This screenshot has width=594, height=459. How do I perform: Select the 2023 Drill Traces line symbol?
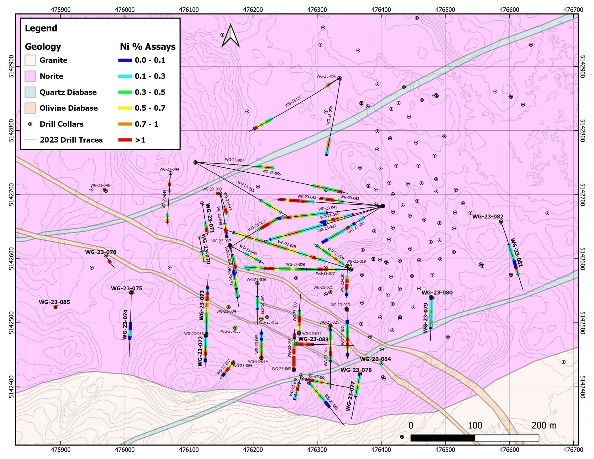[31, 140]
